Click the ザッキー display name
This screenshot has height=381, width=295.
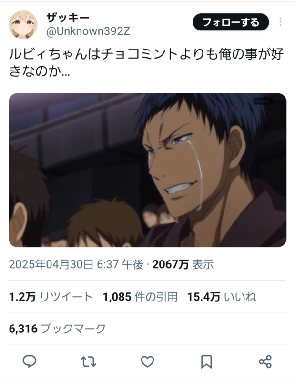click(68, 18)
